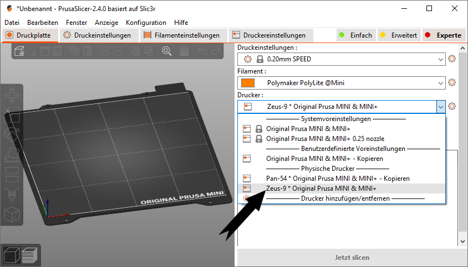Click the Variable layer height icon
This screenshot has height=267, width=468.
(185, 51)
